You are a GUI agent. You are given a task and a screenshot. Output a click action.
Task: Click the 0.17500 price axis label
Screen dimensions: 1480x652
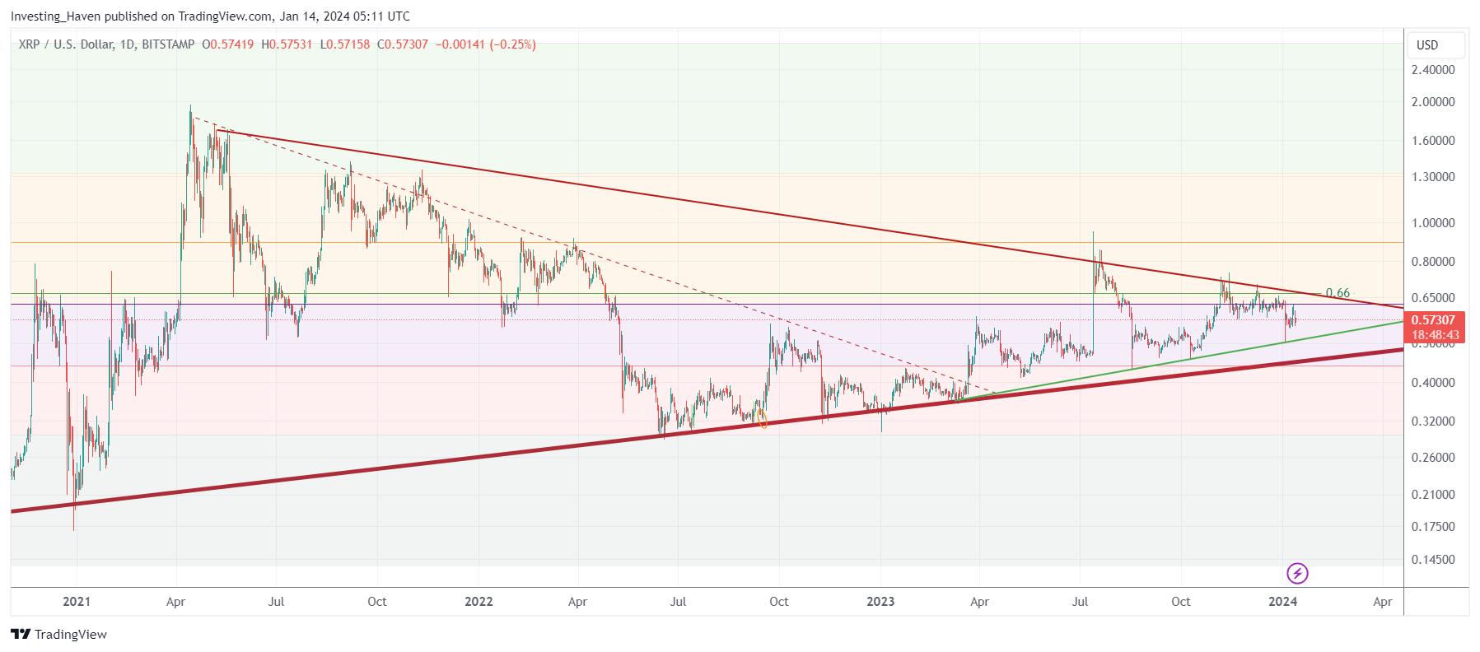coord(1433,527)
